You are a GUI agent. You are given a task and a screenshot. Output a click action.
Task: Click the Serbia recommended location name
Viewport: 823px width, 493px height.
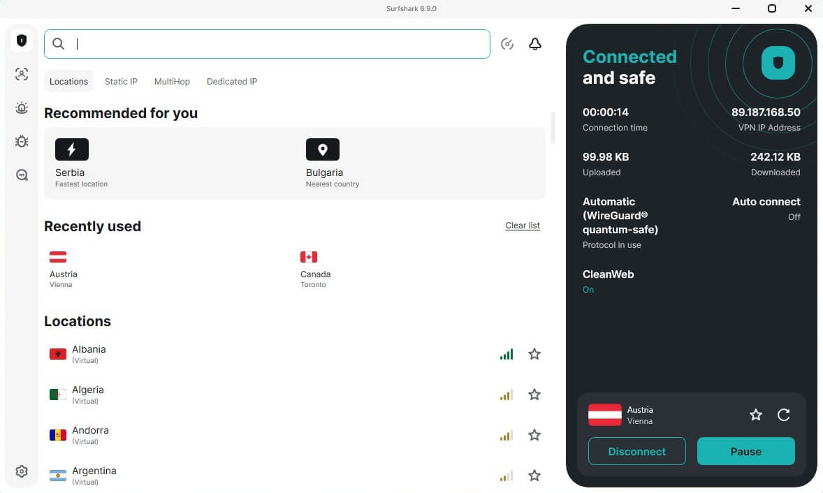coord(70,172)
